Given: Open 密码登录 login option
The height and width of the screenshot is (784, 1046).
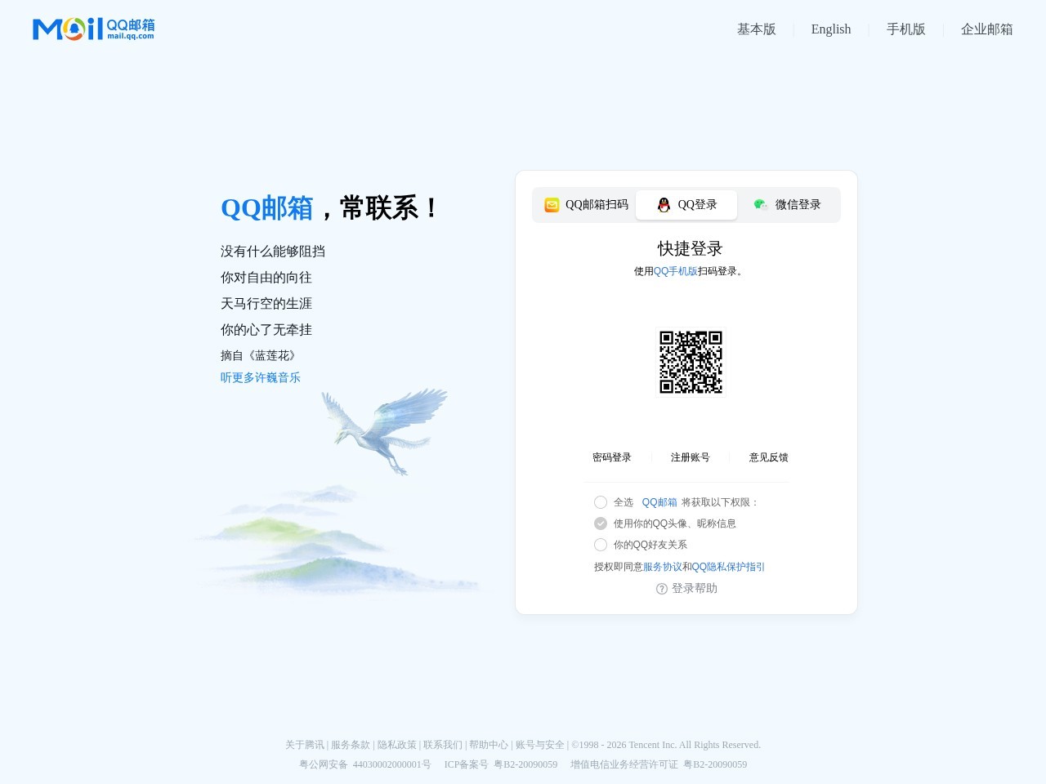Looking at the screenshot, I should tap(611, 457).
